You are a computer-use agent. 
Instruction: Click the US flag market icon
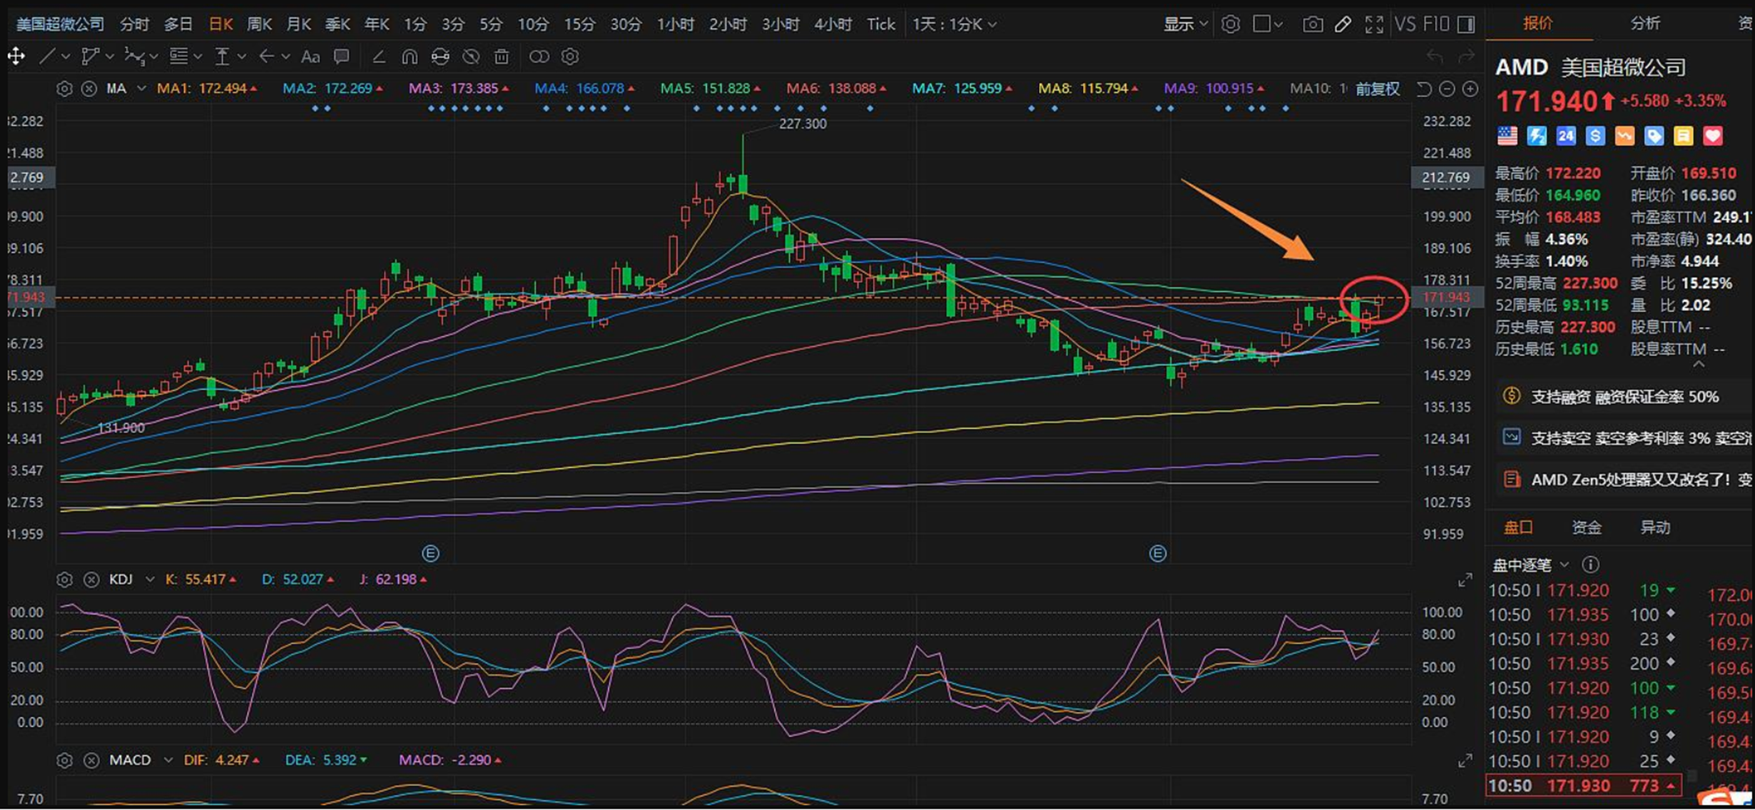1507,136
